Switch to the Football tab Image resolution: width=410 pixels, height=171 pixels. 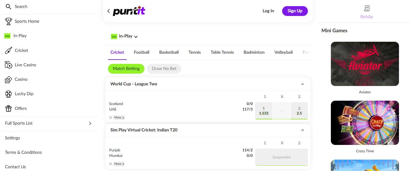[x=142, y=52]
